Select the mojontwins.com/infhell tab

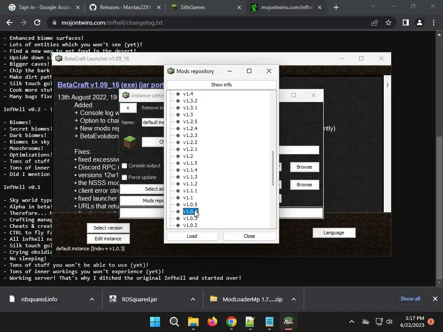pyautogui.click(x=287, y=7)
